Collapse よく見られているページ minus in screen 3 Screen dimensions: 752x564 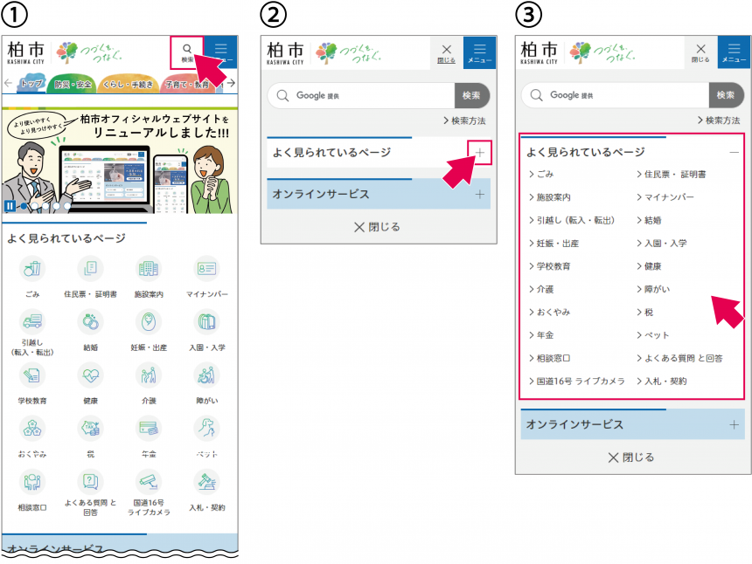point(734,152)
